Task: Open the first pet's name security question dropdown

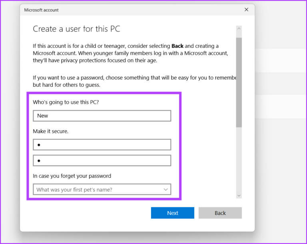Action: pyautogui.click(x=102, y=189)
